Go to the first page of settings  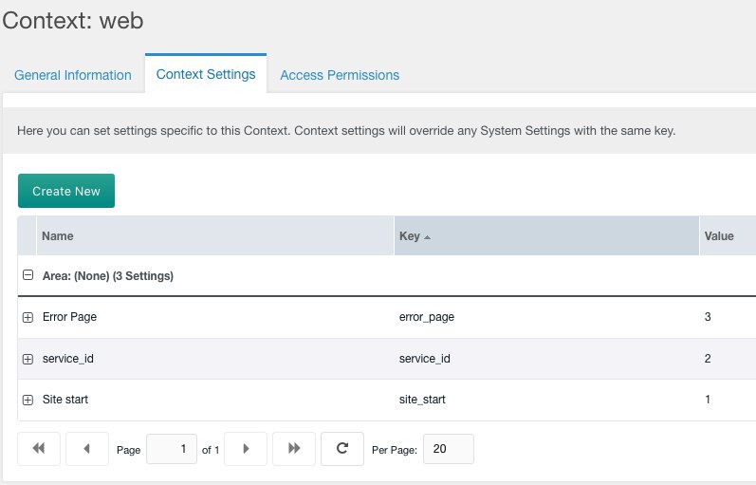point(39,449)
